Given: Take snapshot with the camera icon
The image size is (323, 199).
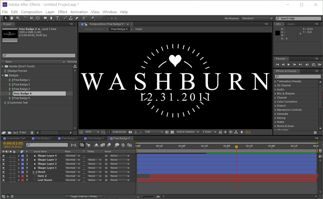Looking at the screenshot, I should click(130, 132).
